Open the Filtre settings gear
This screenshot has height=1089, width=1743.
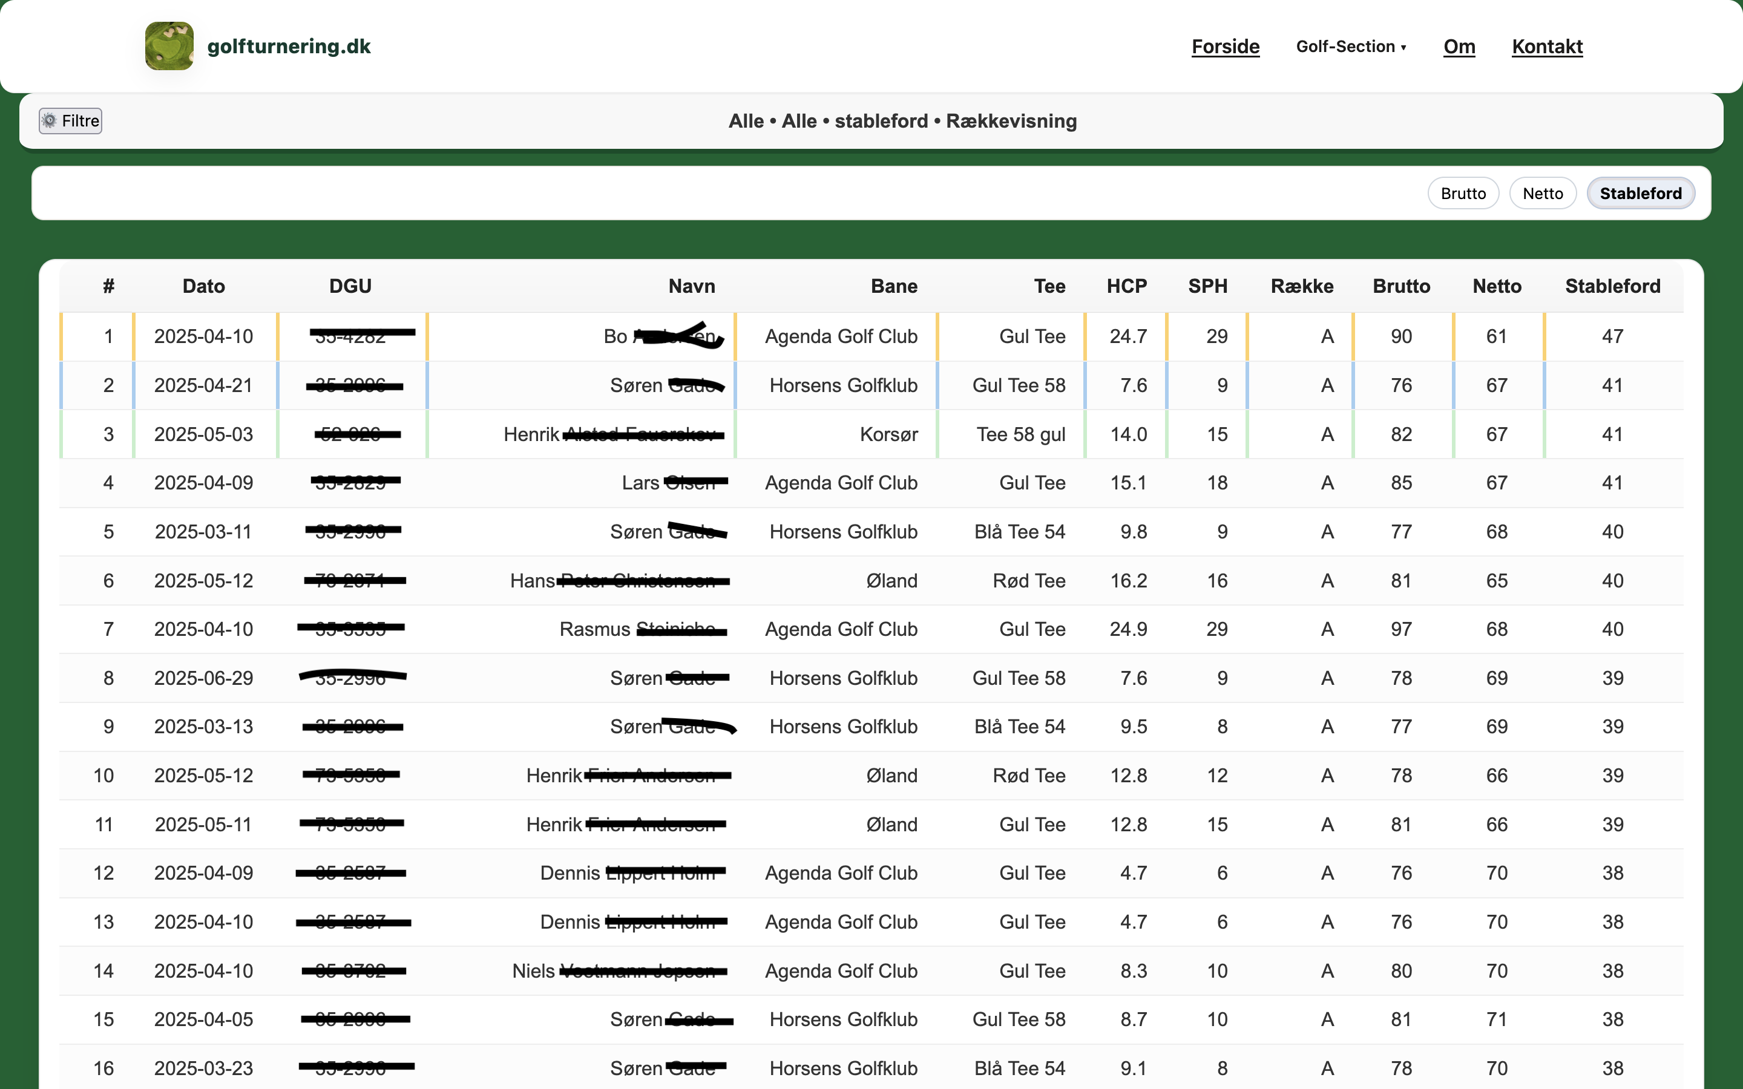pos(50,120)
